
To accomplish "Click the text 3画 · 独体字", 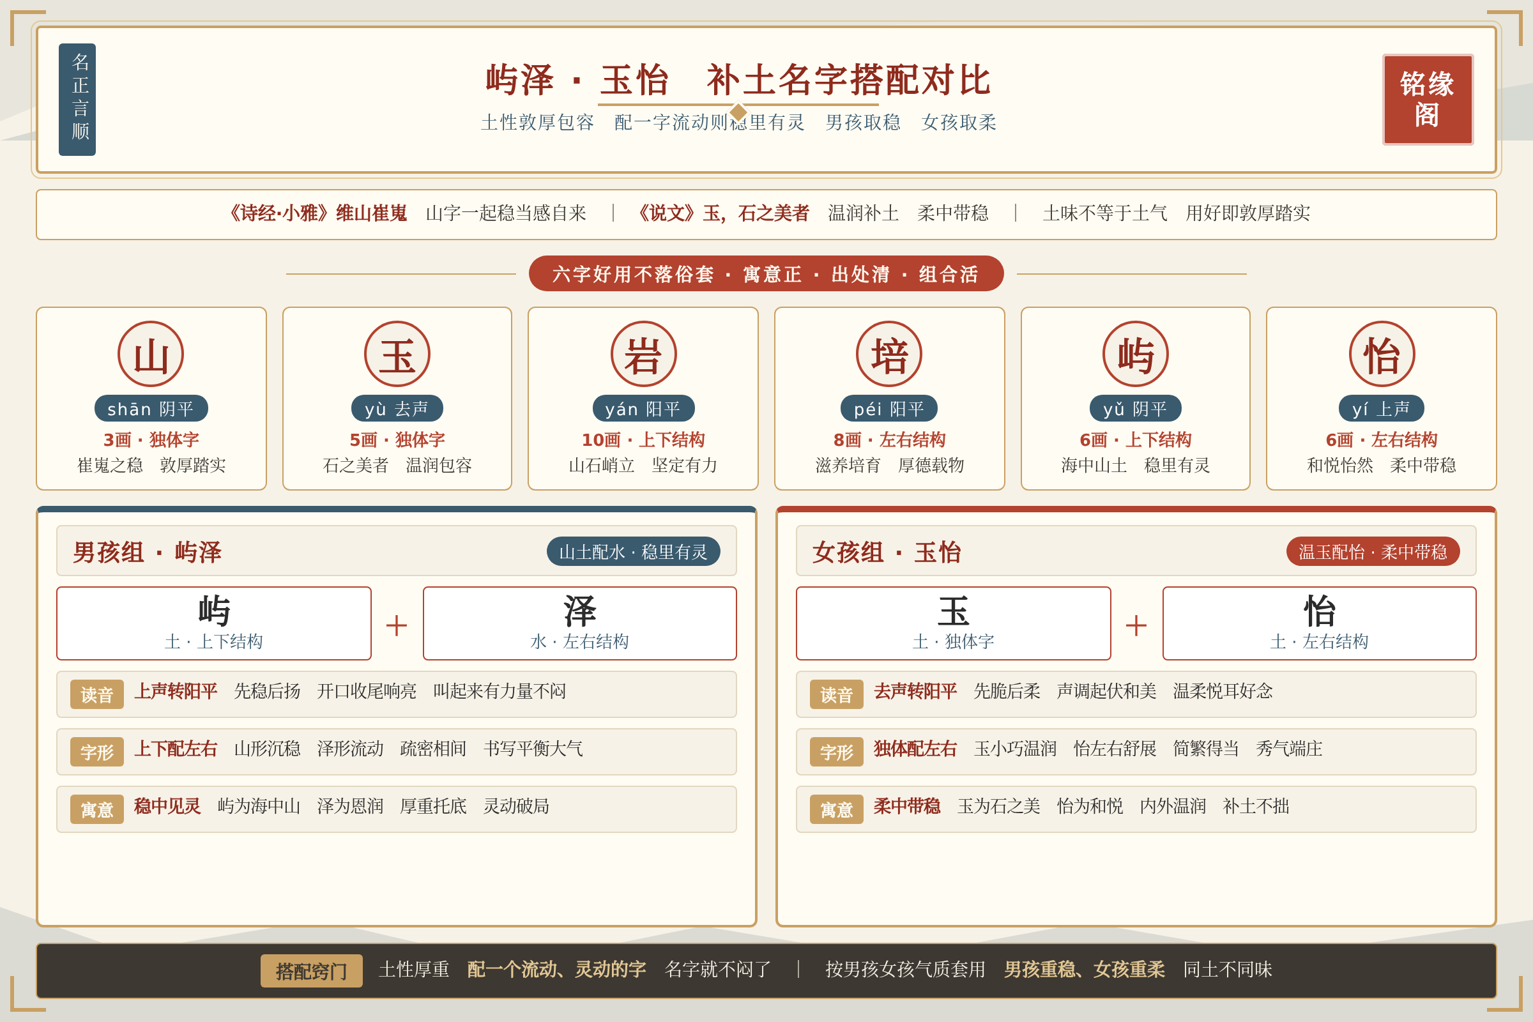I will pos(151,440).
